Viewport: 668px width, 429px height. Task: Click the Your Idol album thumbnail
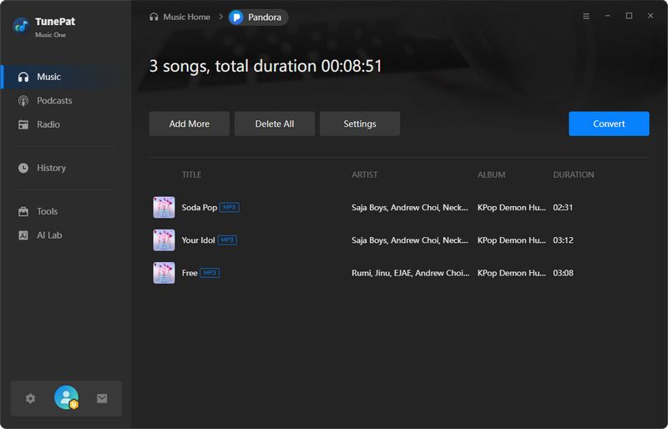164,240
